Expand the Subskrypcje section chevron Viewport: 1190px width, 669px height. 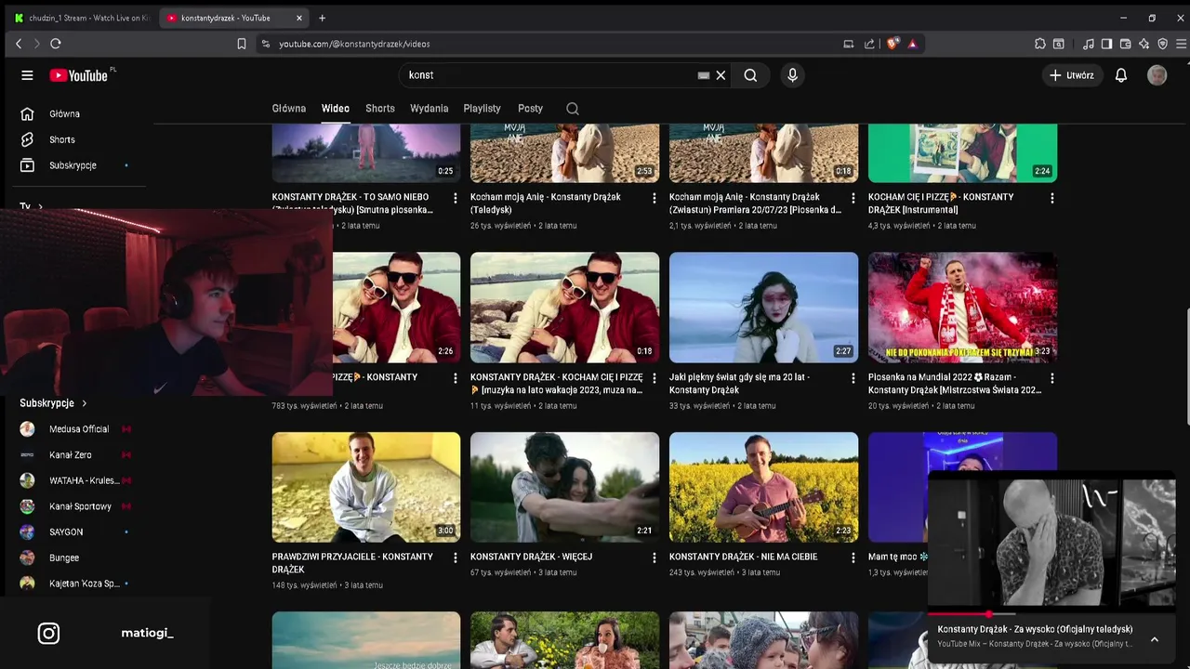84,403
